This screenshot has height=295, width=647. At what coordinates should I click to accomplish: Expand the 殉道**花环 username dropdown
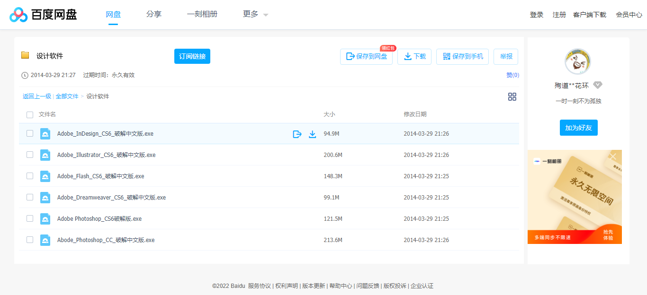(x=598, y=85)
